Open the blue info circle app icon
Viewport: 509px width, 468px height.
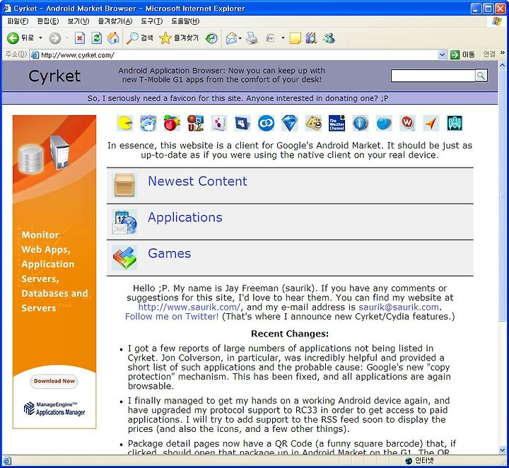361,123
